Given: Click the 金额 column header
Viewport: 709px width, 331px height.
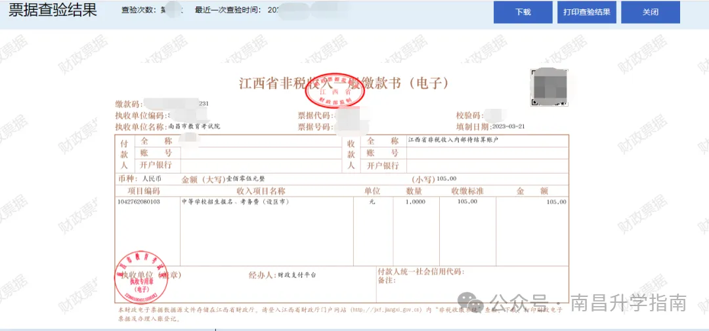Looking at the screenshot, I should tap(532, 191).
